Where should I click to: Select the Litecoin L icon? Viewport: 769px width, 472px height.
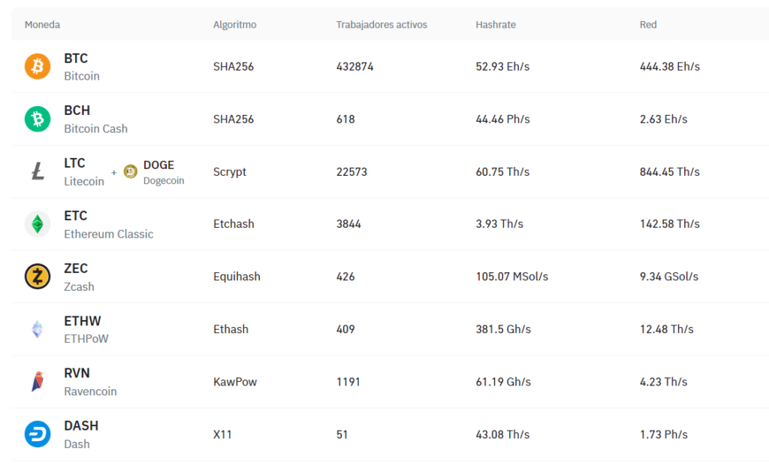(38, 171)
